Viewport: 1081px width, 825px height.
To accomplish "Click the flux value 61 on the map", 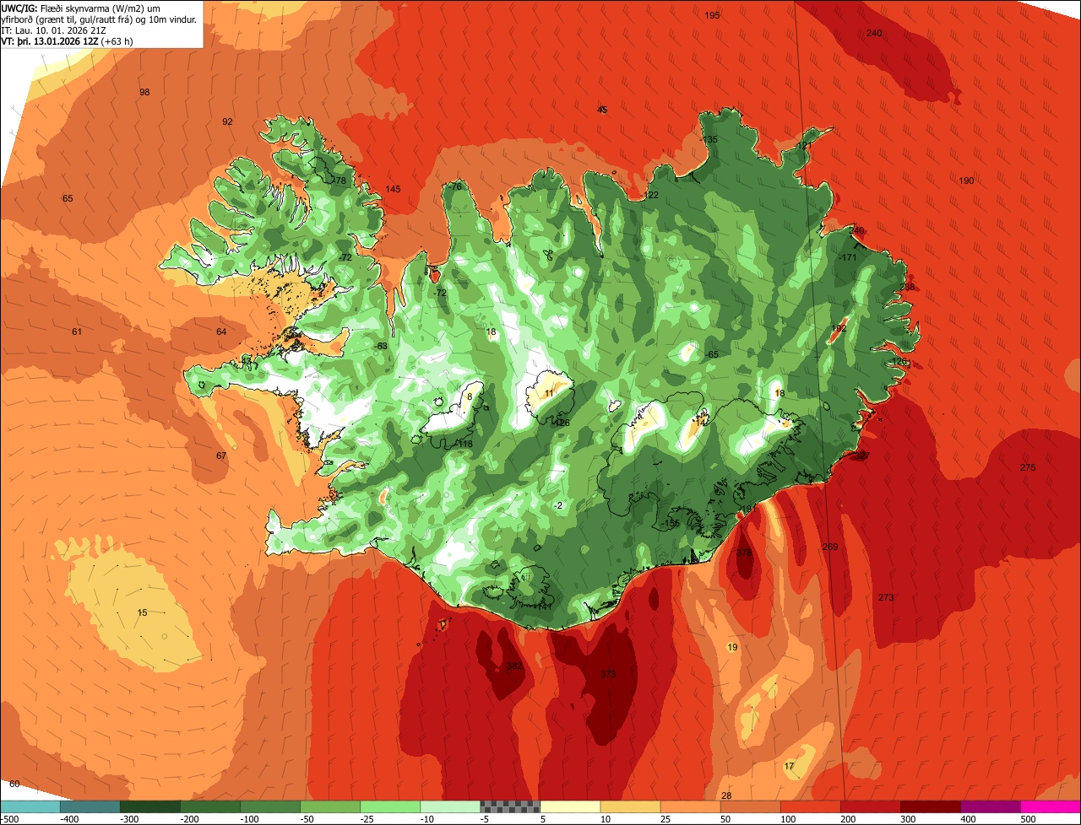I will 77,332.
